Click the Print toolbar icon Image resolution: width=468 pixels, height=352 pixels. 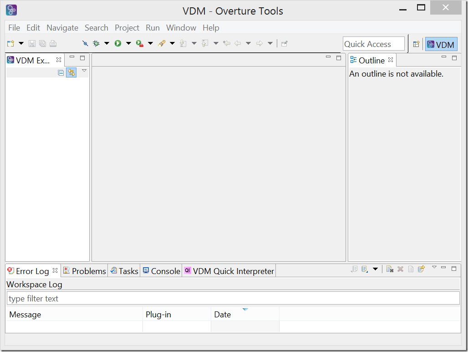[53, 44]
